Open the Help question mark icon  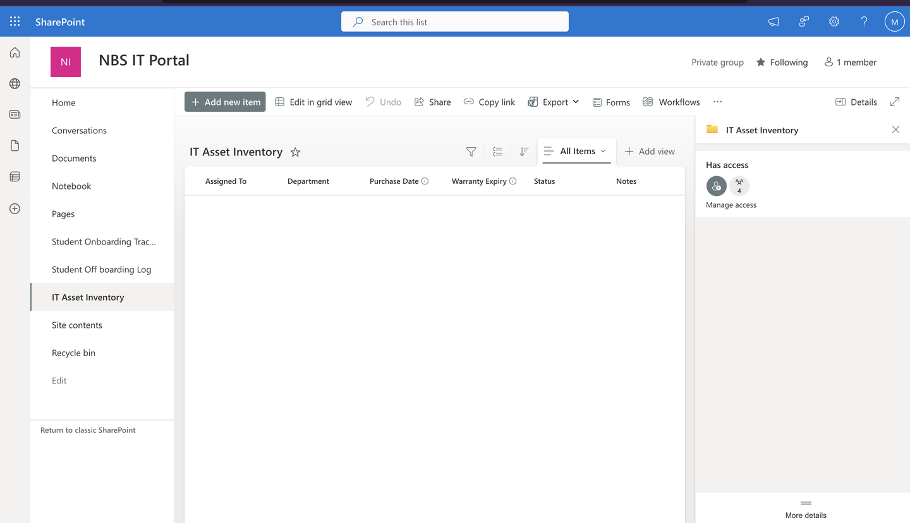(x=864, y=21)
